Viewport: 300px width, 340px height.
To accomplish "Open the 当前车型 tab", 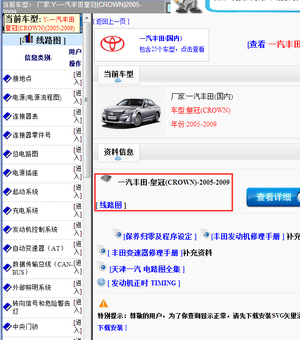I will click(x=119, y=75).
